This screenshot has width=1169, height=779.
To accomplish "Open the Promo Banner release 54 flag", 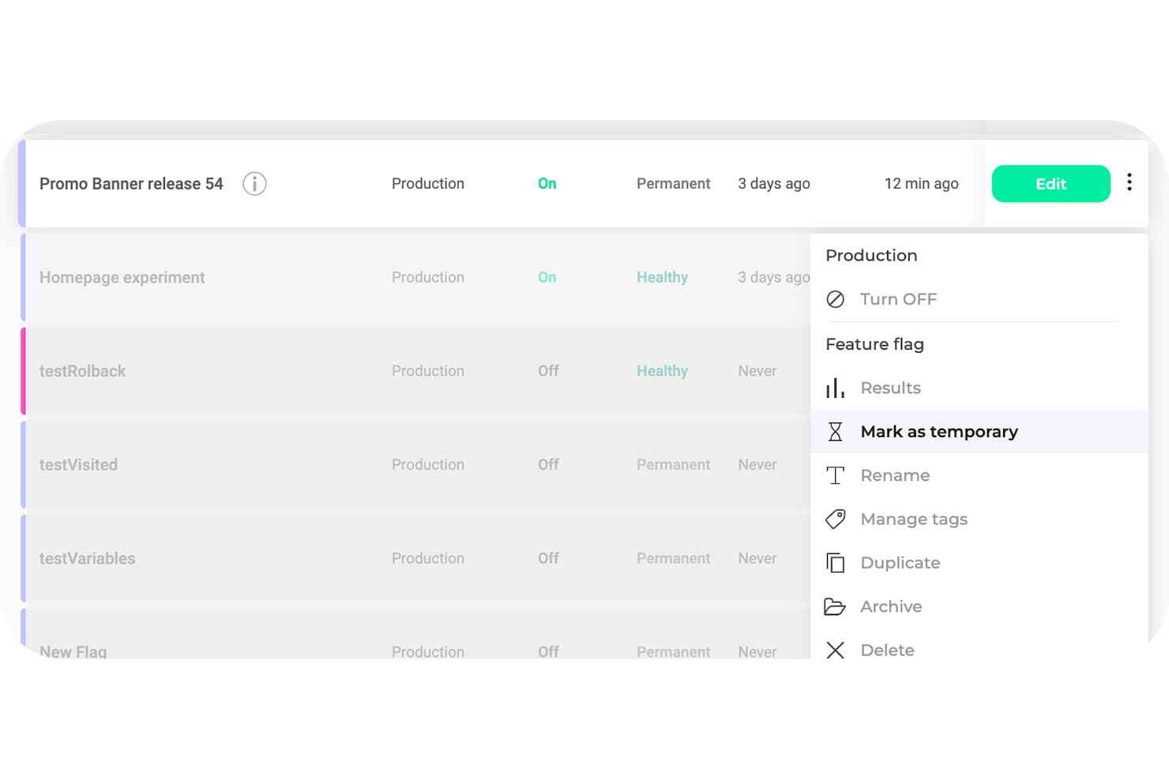I will (131, 184).
